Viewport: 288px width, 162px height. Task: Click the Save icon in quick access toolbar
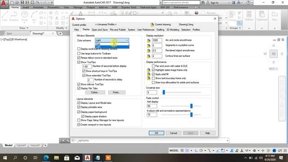(x=22, y=3)
